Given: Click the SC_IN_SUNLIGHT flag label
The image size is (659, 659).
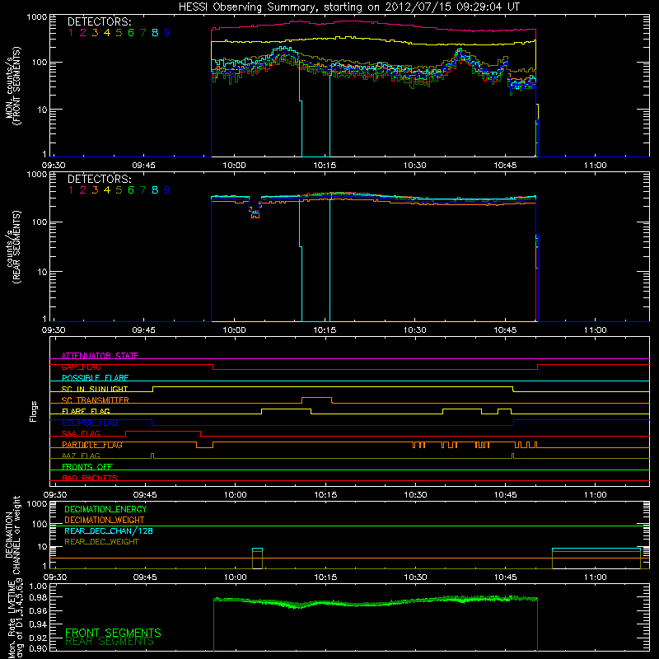Looking at the screenshot, I should 95,389.
